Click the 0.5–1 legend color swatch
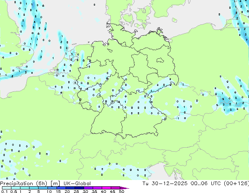 coord(16,188)
